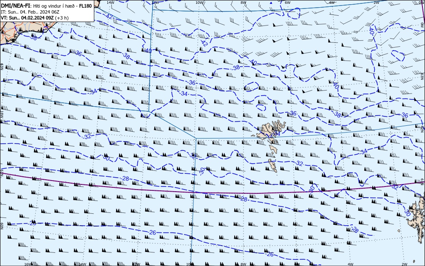Click the '8W' label on the top edge
Screen dimensions: 425x266
(x=243, y=3)
